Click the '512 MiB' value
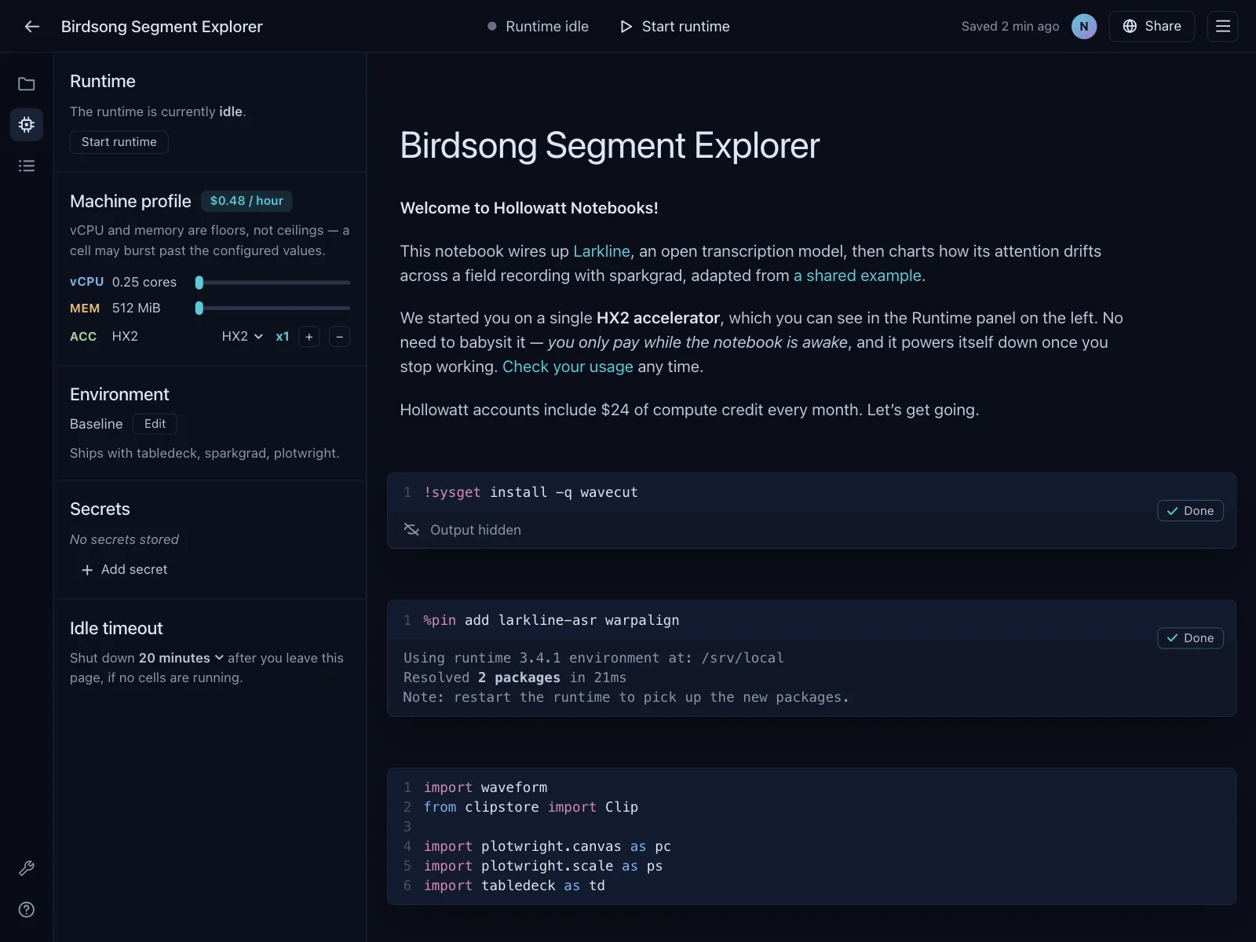This screenshot has height=942, width=1256. [137, 309]
